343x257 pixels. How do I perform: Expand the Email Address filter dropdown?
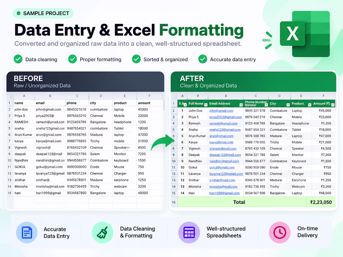point(241,105)
